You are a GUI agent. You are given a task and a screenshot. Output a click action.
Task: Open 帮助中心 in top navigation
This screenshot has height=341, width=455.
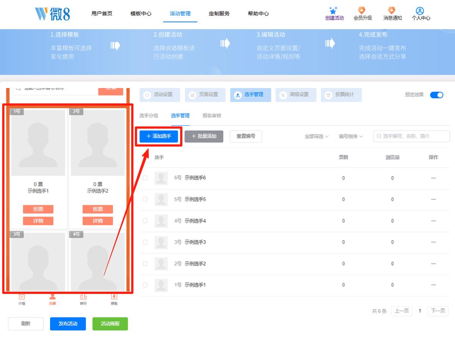click(258, 14)
